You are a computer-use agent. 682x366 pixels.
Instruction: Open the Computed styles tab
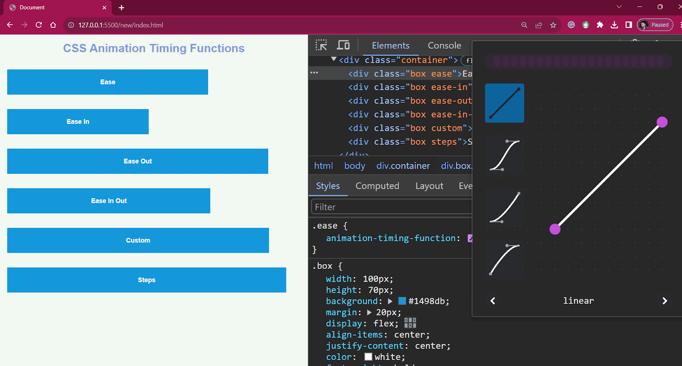tap(377, 186)
